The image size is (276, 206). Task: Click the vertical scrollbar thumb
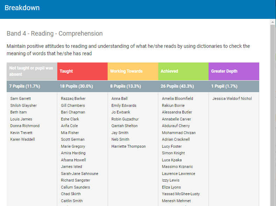click(273, 115)
